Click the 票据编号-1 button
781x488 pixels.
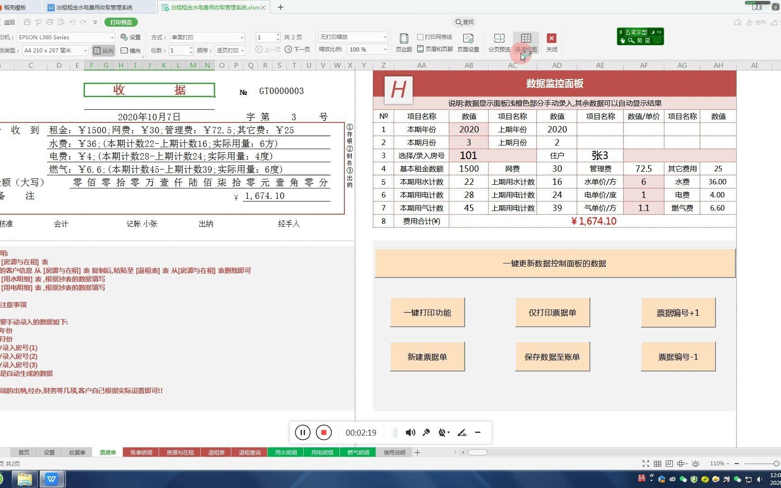[678, 357]
